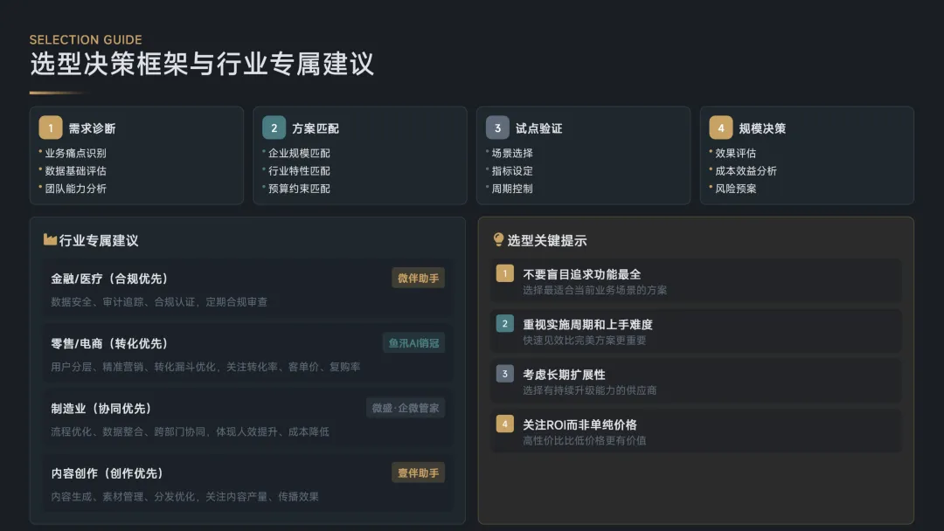Image resolution: width=944 pixels, height=531 pixels.
Task: Click the 微盛·企微管家 tag
Action: (x=406, y=408)
